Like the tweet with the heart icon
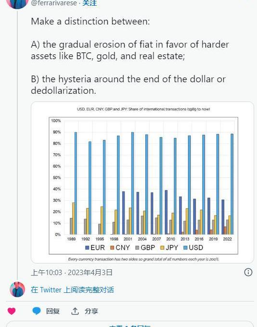Image resolution: width=257 pixels, height=327 pixels. [x=12, y=311]
